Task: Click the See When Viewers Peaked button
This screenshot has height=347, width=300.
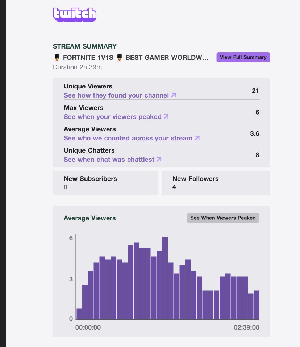Action: pyautogui.click(x=223, y=218)
